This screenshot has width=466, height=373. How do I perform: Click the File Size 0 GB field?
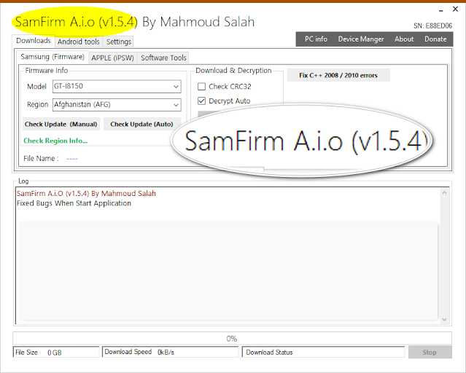tap(56, 352)
